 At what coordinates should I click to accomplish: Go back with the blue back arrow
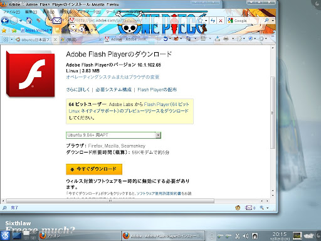[x=5, y=21]
